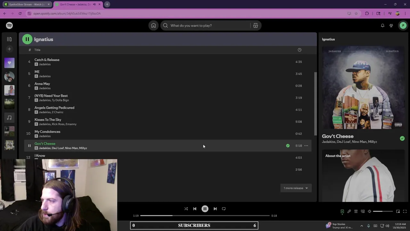Screen dimensions: 410x231
Task: Open Liked Songs in sidebar
Action: (9, 63)
